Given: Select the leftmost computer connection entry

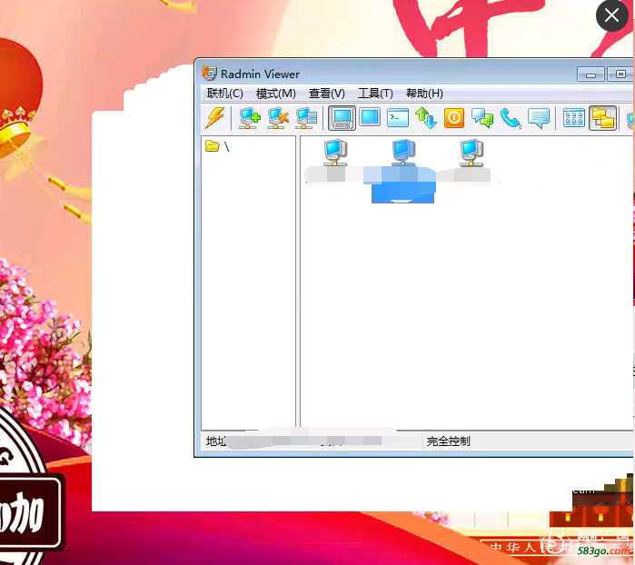Looking at the screenshot, I should coord(335,161).
